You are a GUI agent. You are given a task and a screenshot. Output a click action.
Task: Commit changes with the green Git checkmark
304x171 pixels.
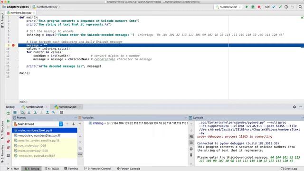[280, 7]
